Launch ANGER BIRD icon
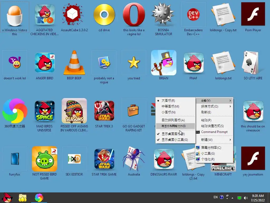This screenshot has width=270, height=203. (45, 63)
